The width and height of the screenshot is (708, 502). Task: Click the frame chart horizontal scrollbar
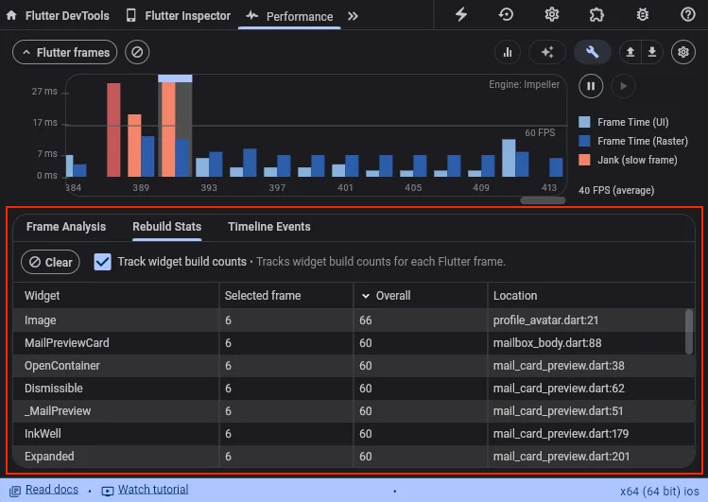click(x=543, y=200)
